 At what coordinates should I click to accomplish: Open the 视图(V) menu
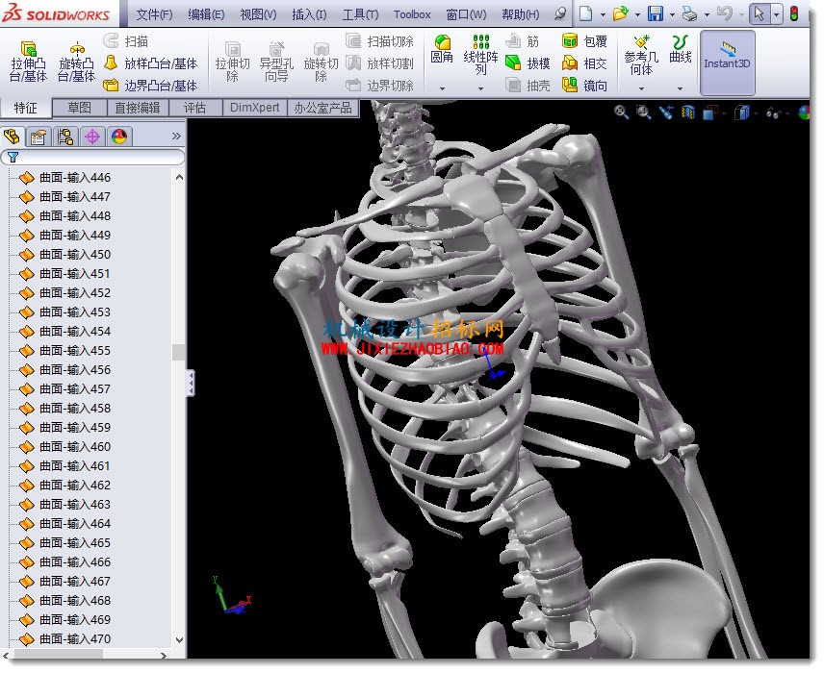click(258, 14)
